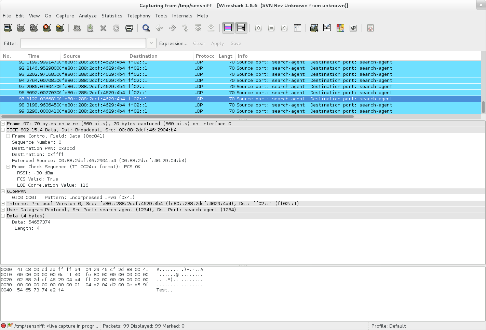
Task: Open capture file comment icon in status bar
Action: 10,326
